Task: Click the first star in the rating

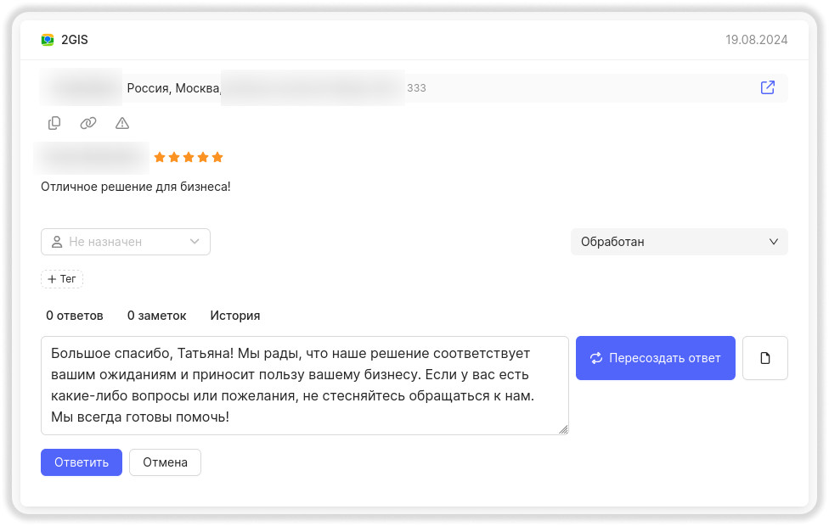Action: pos(160,157)
